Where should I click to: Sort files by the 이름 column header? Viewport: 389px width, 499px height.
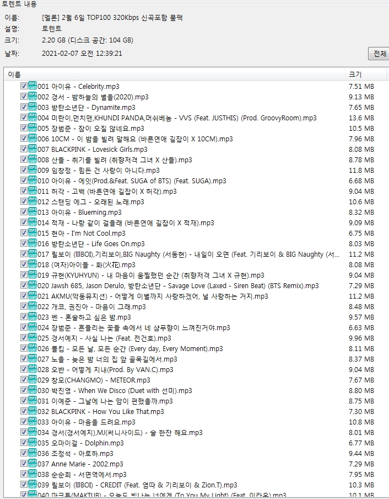(174, 75)
